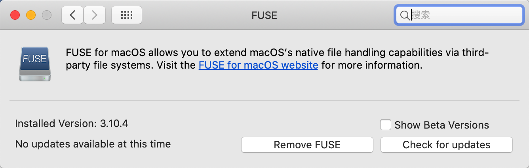This screenshot has width=529, height=168.
Task: Click the Show Beta Versions label
Action: tap(441, 125)
